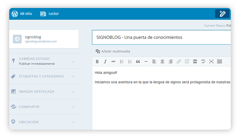Show the toolbar toggle keyboard icon
Image resolution: width=240 pixels, height=138 pixels.
click(x=219, y=61)
